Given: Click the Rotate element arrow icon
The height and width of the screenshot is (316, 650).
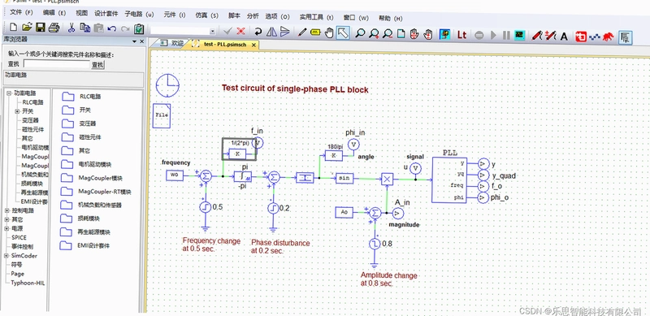Looking at the screenshot, I should click(258, 31).
